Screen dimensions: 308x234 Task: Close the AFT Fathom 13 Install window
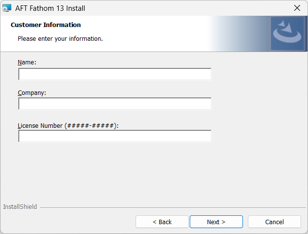pos(297,8)
